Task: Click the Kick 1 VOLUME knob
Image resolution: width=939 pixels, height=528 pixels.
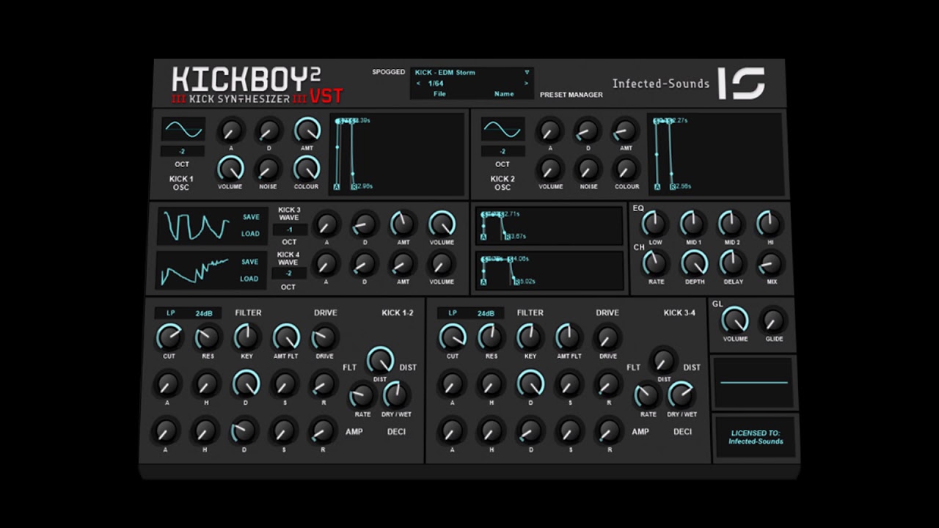Action: tap(230, 169)
